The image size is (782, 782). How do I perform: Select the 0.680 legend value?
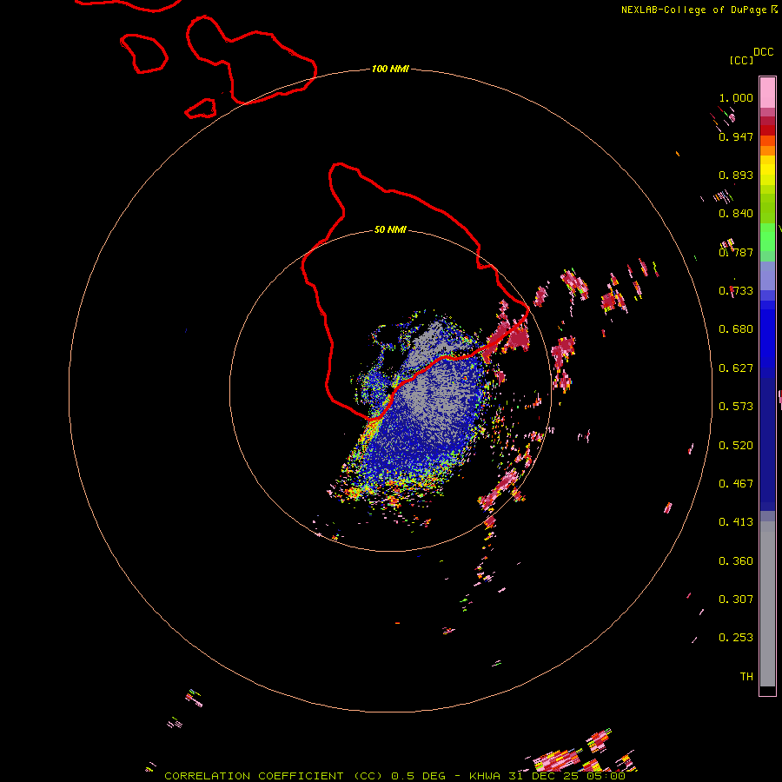[736, 329]
